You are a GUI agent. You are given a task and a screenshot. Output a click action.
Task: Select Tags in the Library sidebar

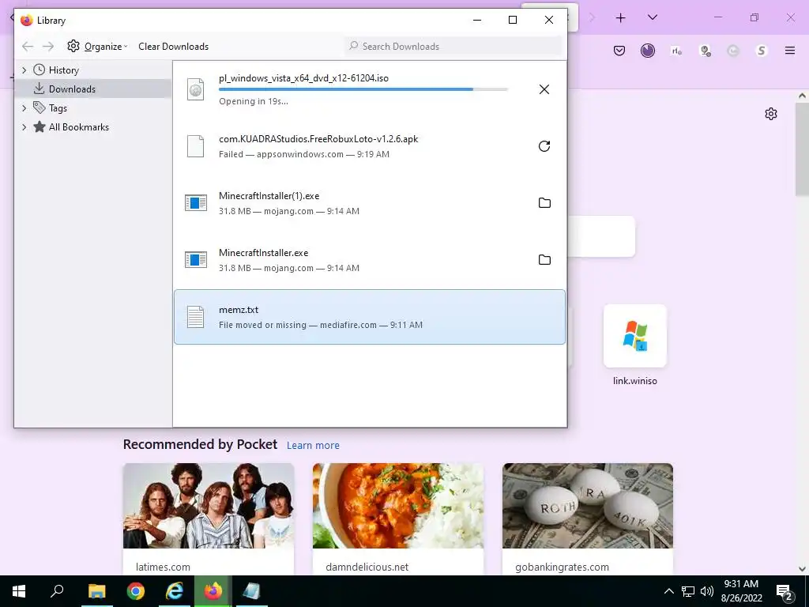[58, 107]
